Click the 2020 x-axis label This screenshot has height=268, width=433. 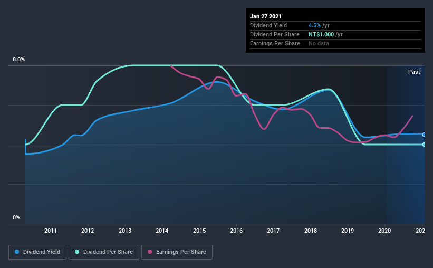click(384, 231)
